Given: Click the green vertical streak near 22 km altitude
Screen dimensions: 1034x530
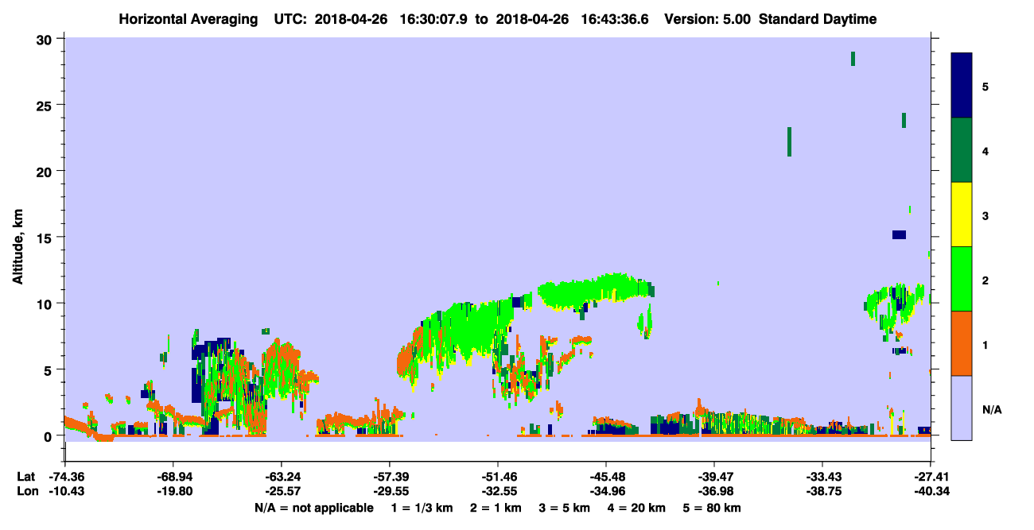Looking at the screenshot, I should (x=789, y=141).
